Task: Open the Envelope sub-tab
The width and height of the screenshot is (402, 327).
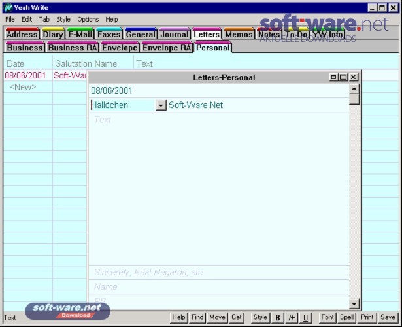Action: (120, 48)
